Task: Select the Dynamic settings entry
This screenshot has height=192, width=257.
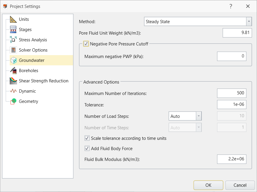Action: (27, 91)
